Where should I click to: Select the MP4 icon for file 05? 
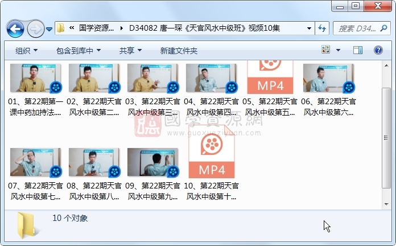point(270,77)
